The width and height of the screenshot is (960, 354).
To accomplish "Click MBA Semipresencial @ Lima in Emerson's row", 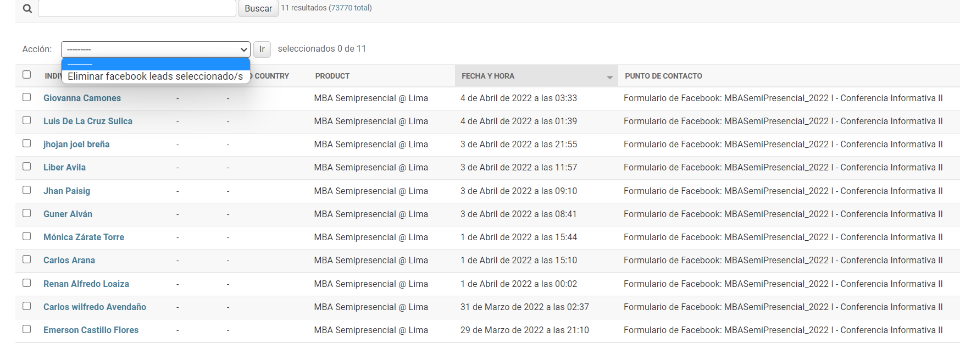I will click(x=371, y=330).
